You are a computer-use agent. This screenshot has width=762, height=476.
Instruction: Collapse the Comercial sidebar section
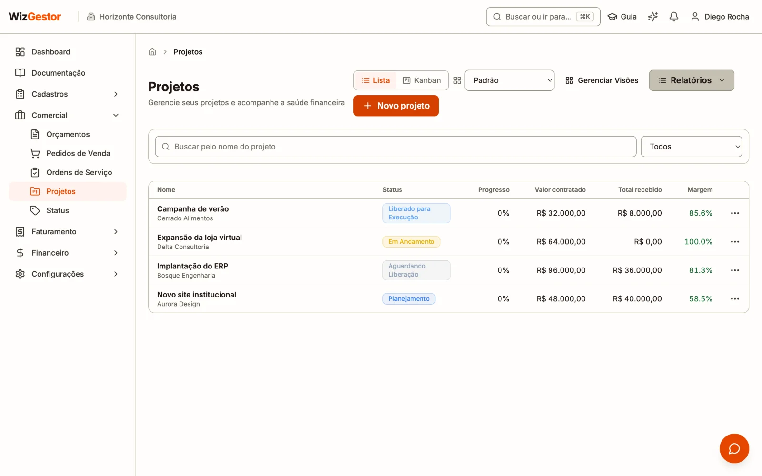coord(68,115)
